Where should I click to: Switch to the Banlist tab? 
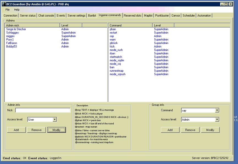point(92,16)
